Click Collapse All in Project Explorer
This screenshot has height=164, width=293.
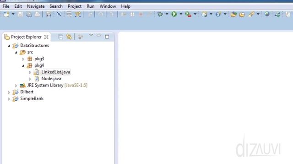click(x=60, y=37)
